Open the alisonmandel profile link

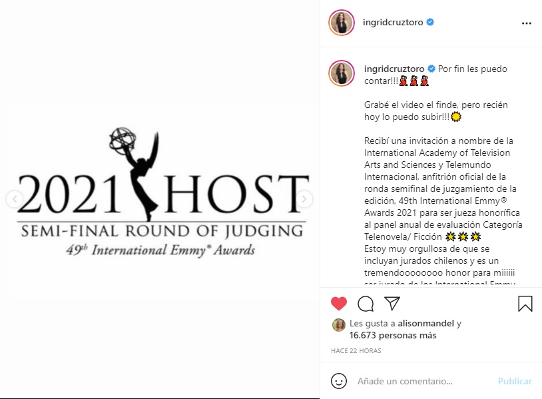[425, 323]
